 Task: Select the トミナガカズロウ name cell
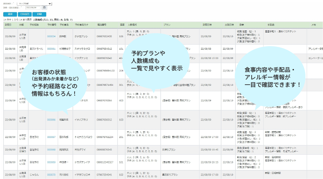tap(83, 137)
